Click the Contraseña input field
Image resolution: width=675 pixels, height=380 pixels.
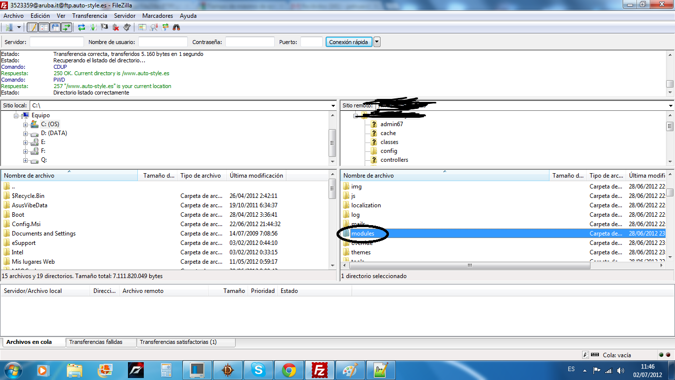(x=250, y=42)
